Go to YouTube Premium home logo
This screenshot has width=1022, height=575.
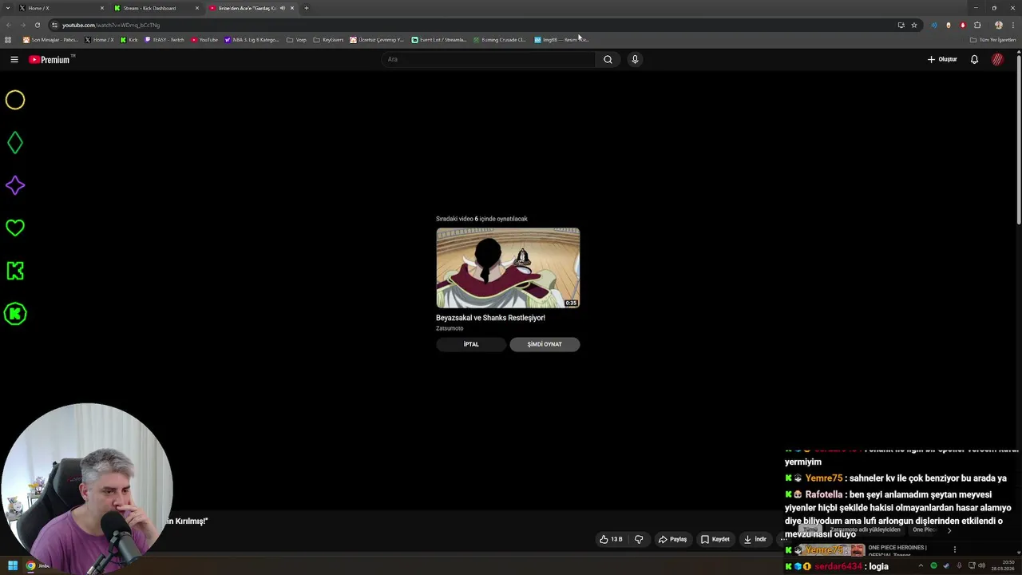[50, 59]
